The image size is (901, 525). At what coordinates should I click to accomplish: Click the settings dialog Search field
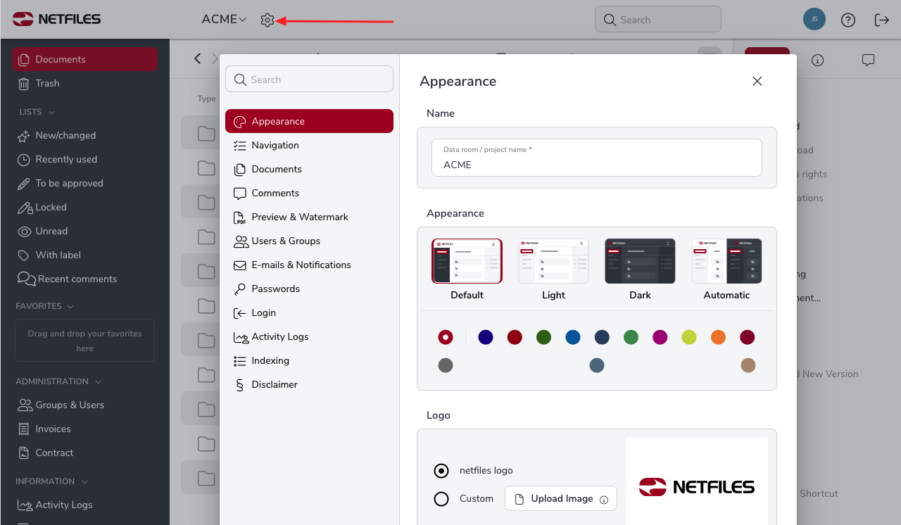point(309,79)
